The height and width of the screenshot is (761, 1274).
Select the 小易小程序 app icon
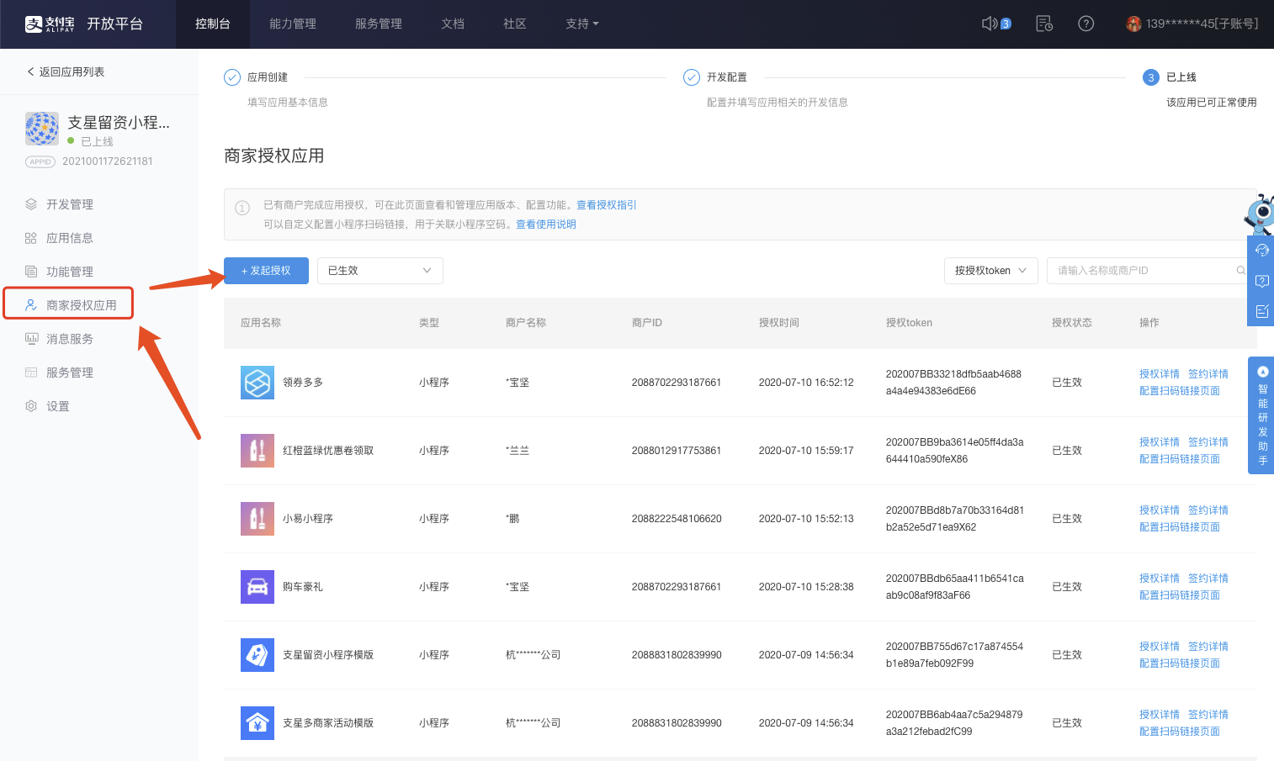257,519
